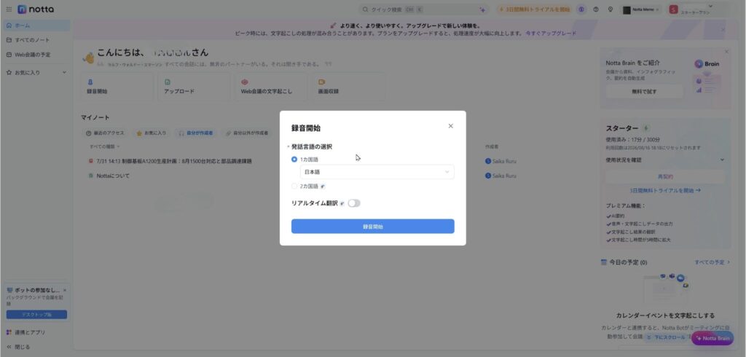746x357 pixels.
Task: Click the Notta logo
Action: click(36, 9)
